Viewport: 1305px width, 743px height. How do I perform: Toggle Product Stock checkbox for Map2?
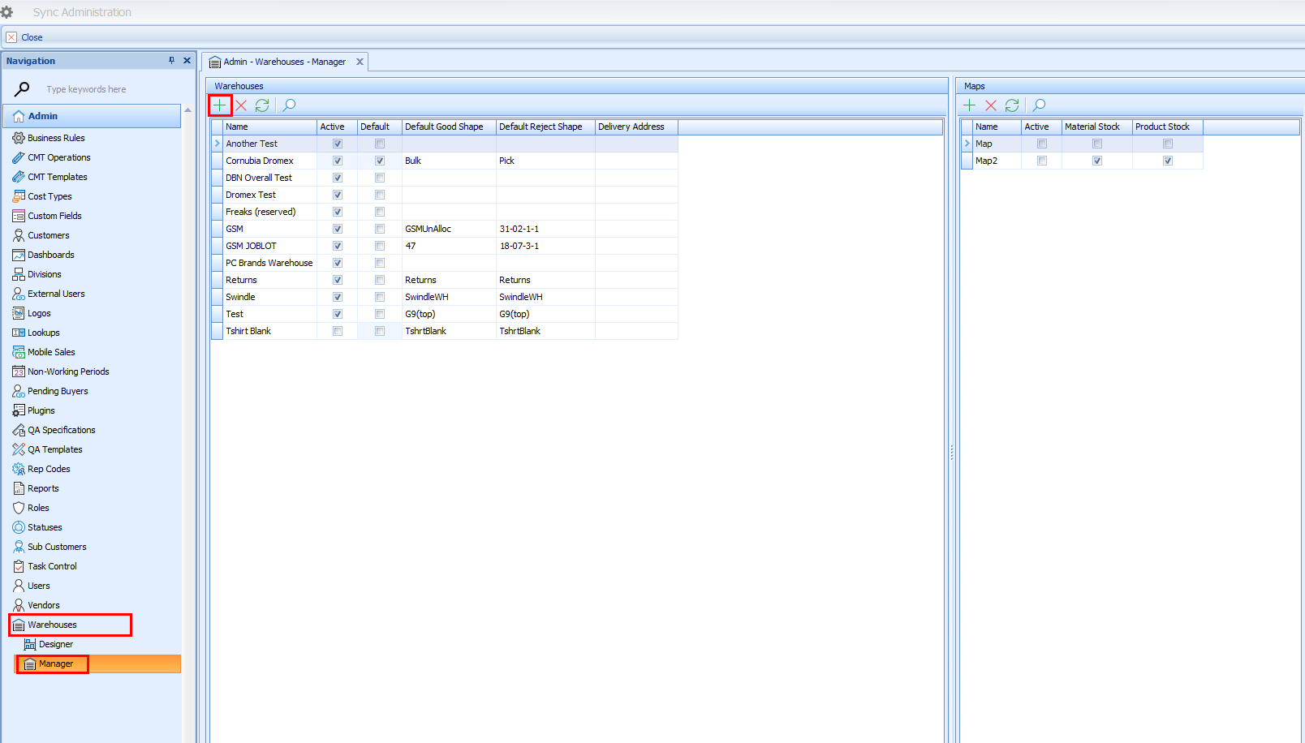click(1168, 161)
